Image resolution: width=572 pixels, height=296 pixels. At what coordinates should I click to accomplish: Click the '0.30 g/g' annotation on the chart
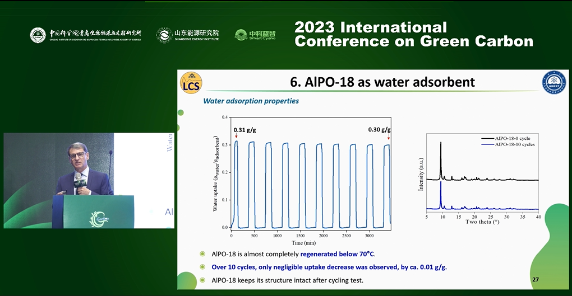click(x=380, y=130)
